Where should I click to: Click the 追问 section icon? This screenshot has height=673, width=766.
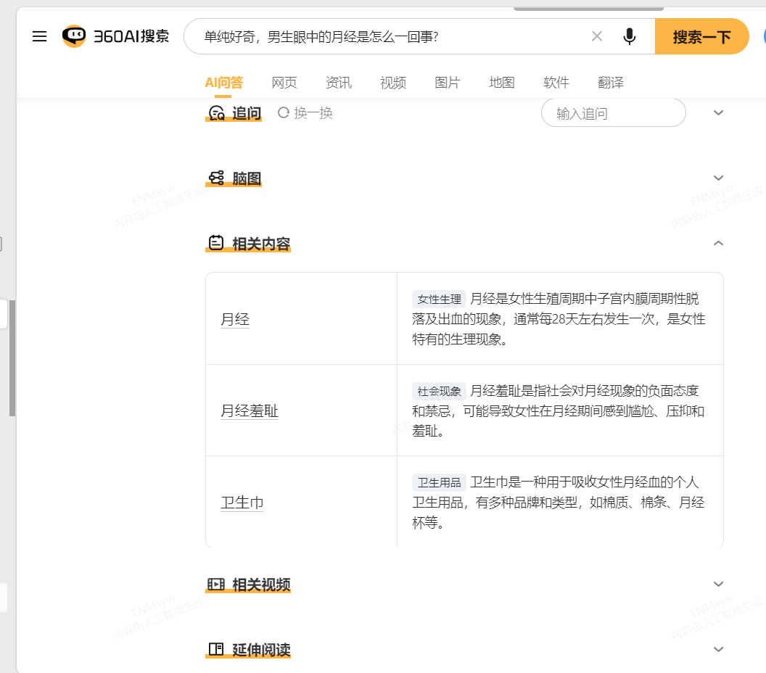[x=216, y=113]
